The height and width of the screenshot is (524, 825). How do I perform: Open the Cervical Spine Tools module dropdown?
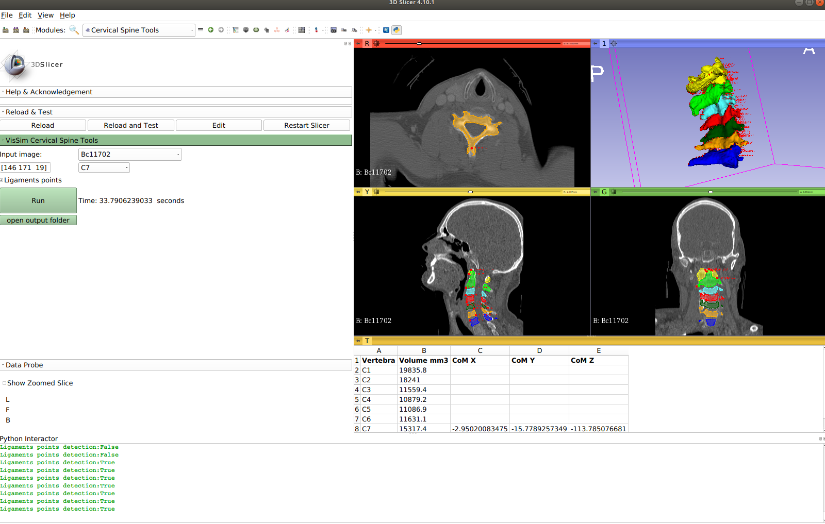point(139,30)
